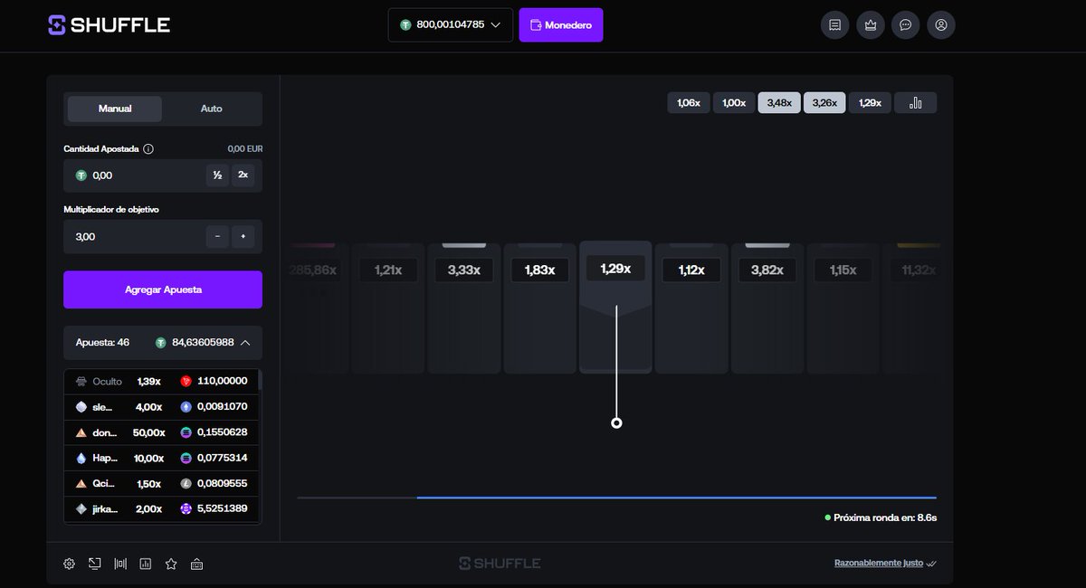Select the bet row with 50,00x multiplier
This screenshot has width=1086, height=588.
pyautogui.click(x=162, y=432)
